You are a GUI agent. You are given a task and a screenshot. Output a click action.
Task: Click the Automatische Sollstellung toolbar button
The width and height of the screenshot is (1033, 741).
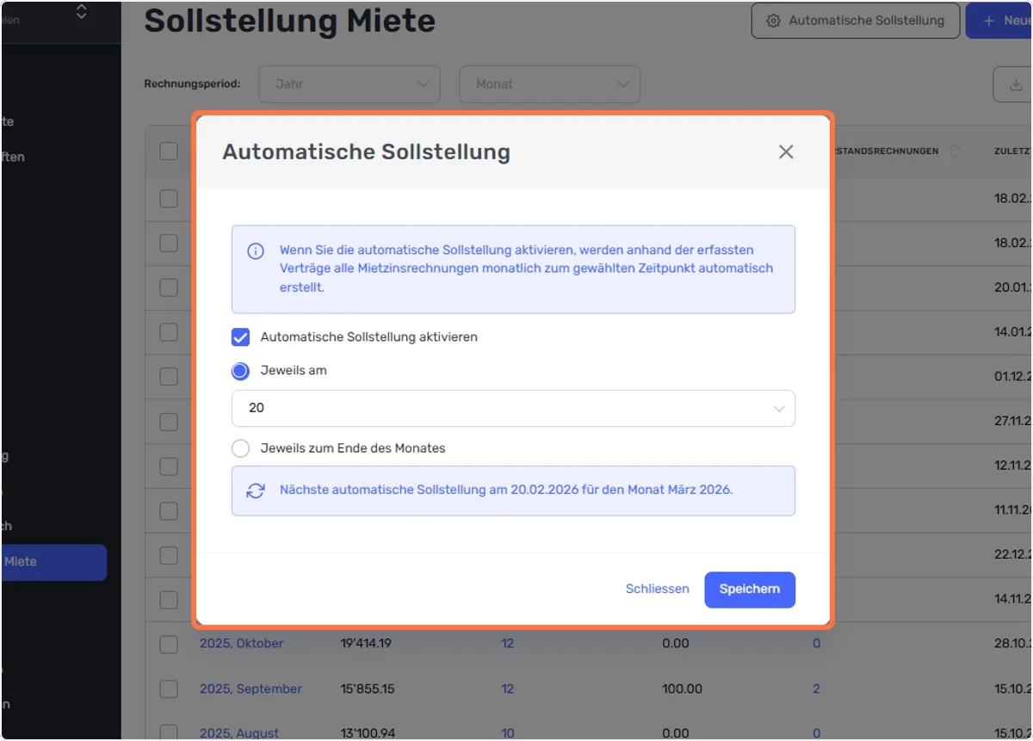tap(856, 21)
